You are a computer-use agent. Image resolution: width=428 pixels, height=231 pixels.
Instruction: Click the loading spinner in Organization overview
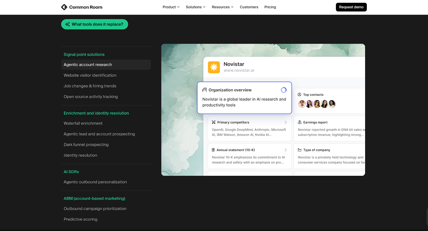click(284, 90)
